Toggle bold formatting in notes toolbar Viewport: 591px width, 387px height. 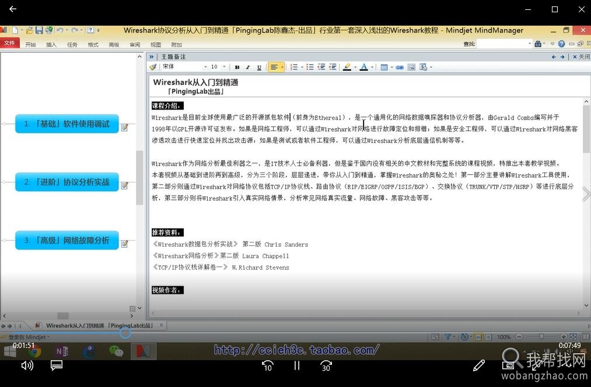click(x=237, y=68)
